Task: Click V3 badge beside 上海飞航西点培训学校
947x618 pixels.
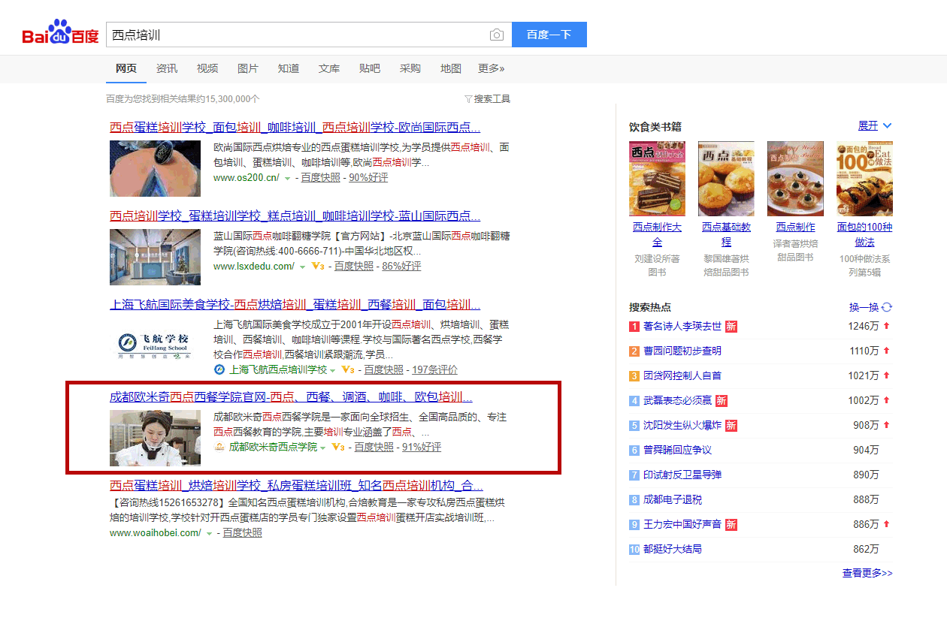Action: click(x=348, y=369)
